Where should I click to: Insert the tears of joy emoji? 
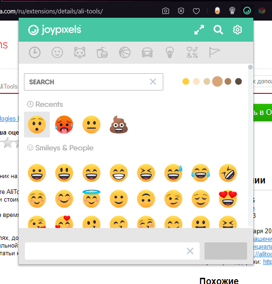[x=201, y=173]
